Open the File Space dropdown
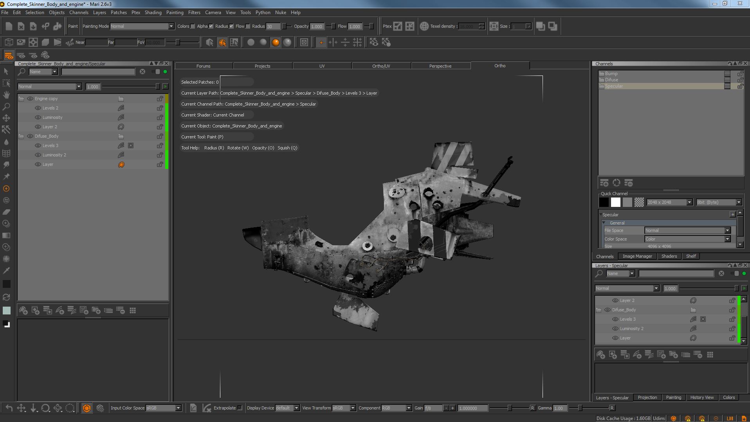750x422 pixels. click(687, 230)
